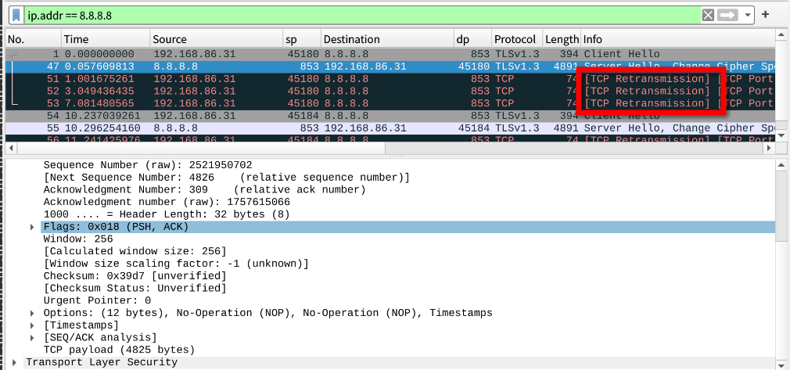
Task: Select the Calculated window size: 256 line
Action: 135,251
